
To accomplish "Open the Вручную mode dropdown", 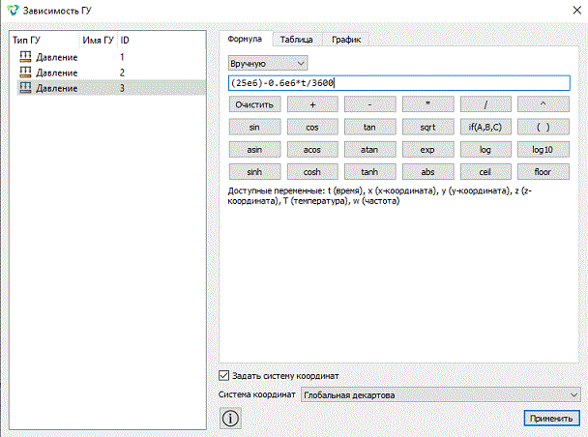I will coord(268,64).
